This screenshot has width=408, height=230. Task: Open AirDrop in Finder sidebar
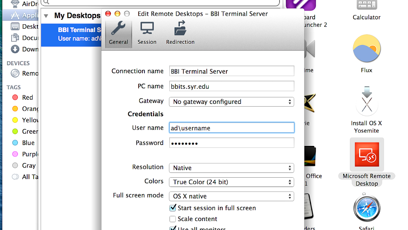coord(24,4)
